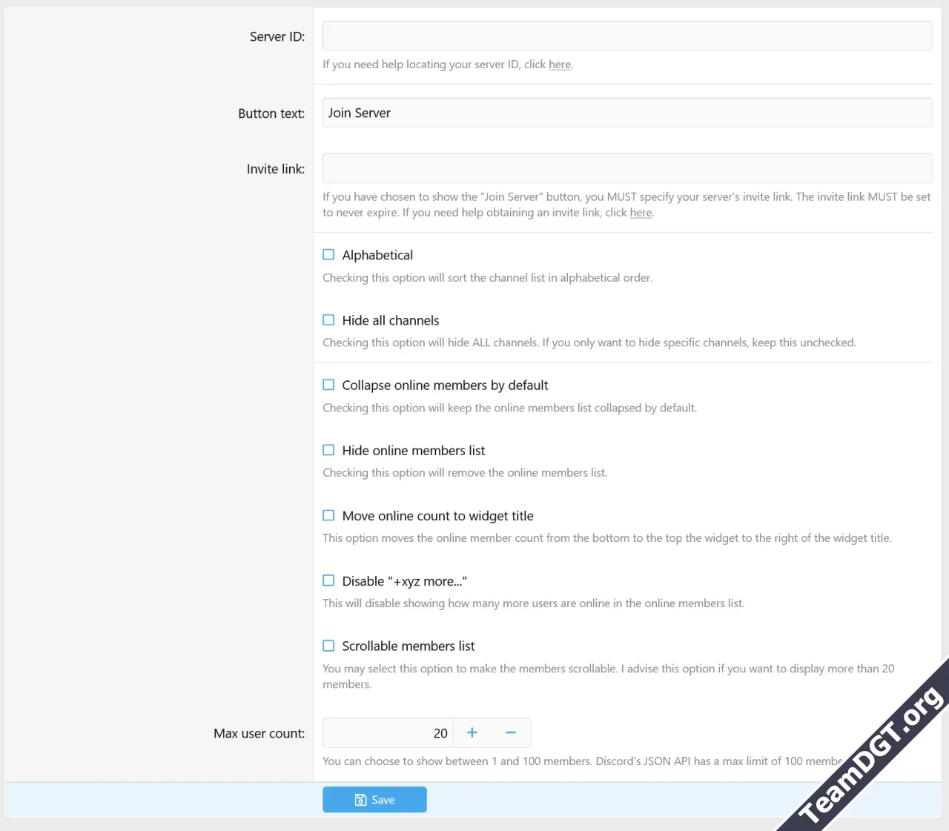
Task: Check the Scrollable members list option
Action: point(328,646)
